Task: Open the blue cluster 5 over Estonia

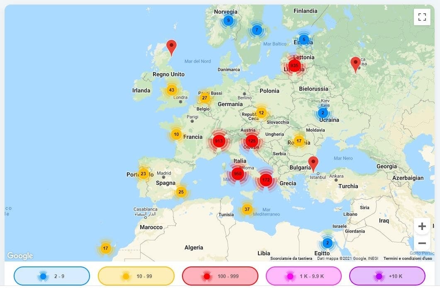Action: (x=304, y=39)
